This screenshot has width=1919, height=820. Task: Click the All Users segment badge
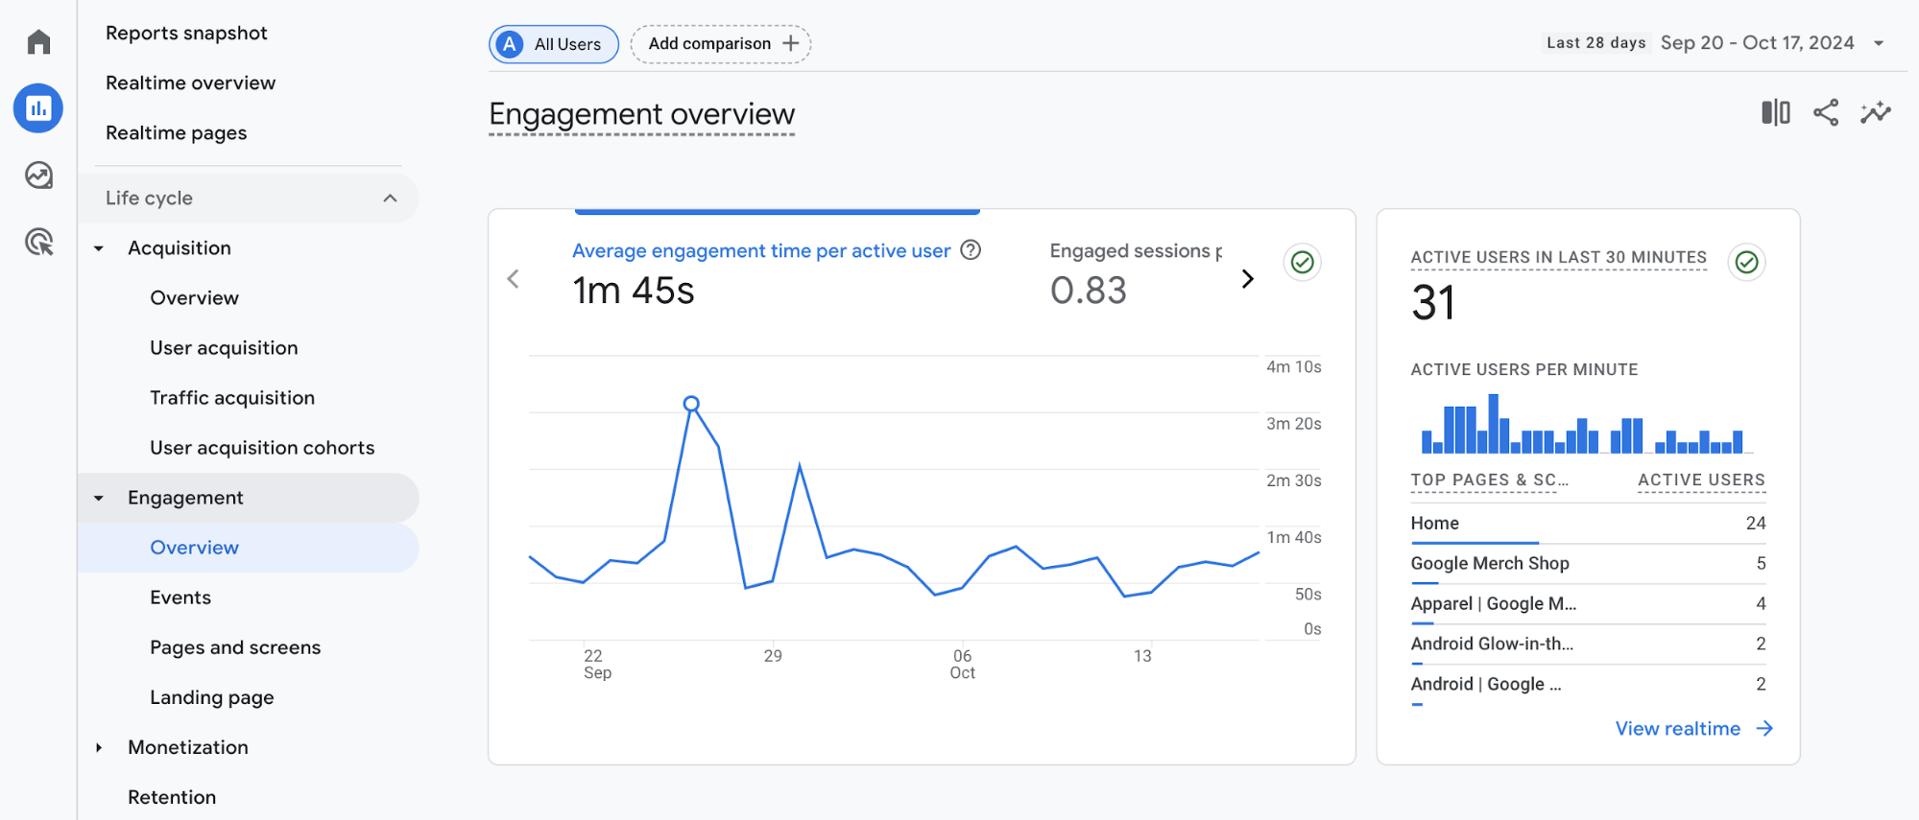(554, 44)
